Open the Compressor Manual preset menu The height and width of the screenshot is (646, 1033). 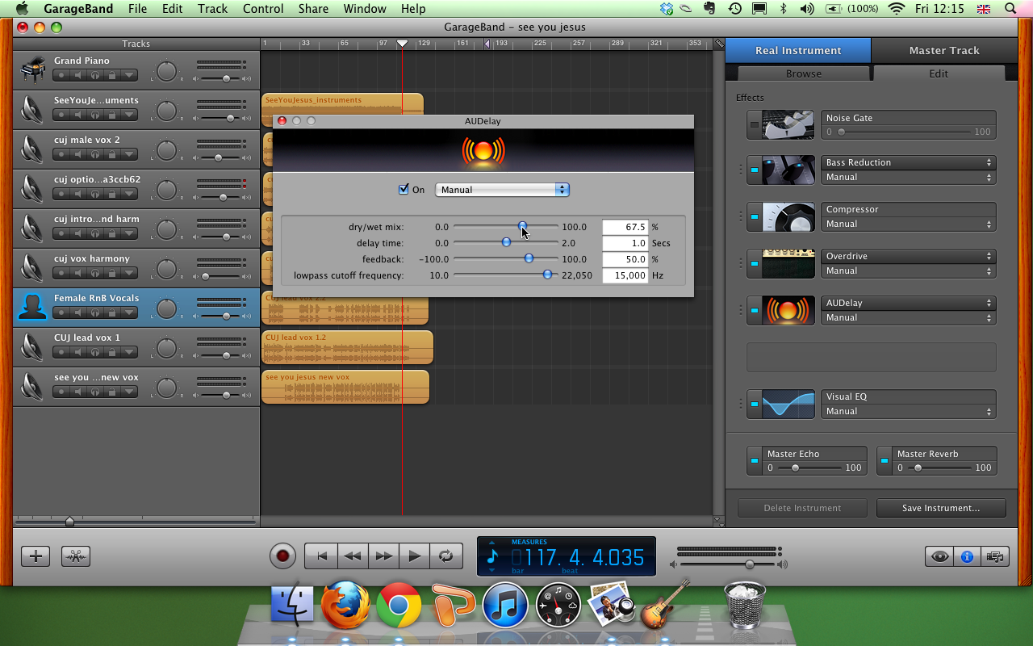pyautogui.click(x=909, y=224)
